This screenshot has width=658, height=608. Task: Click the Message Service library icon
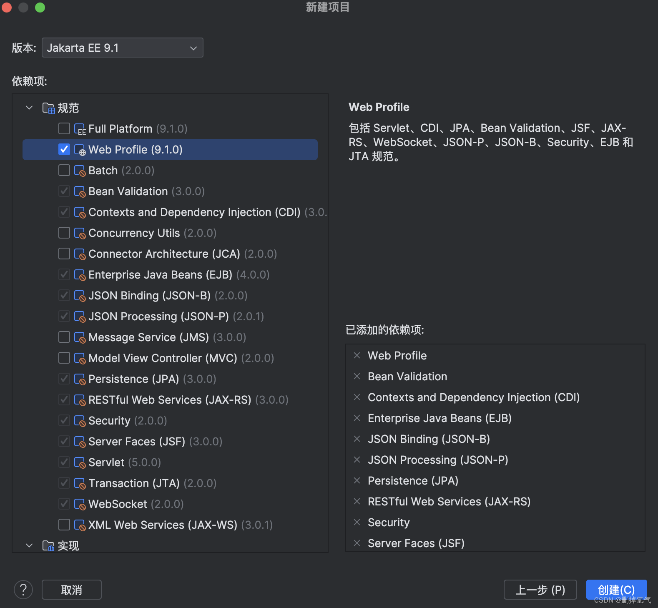pyautogui.click(x=80, y=338)
